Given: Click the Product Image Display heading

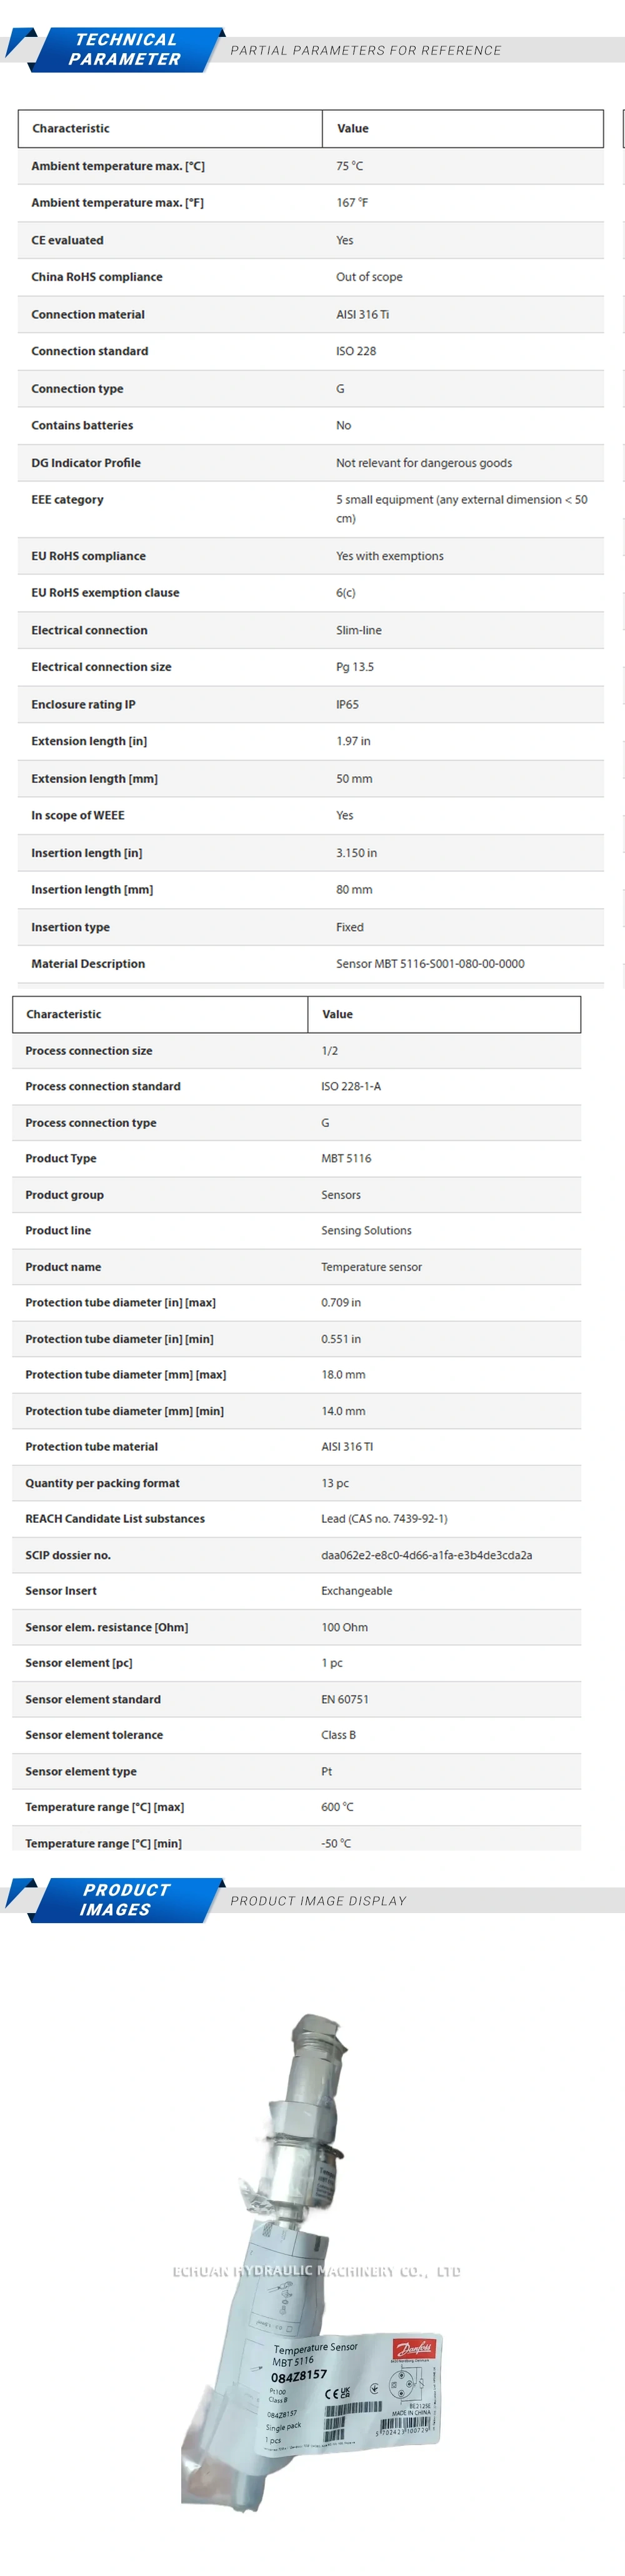Looking at the screenshot, I should pyautogui.click(x=318, y=1900).
